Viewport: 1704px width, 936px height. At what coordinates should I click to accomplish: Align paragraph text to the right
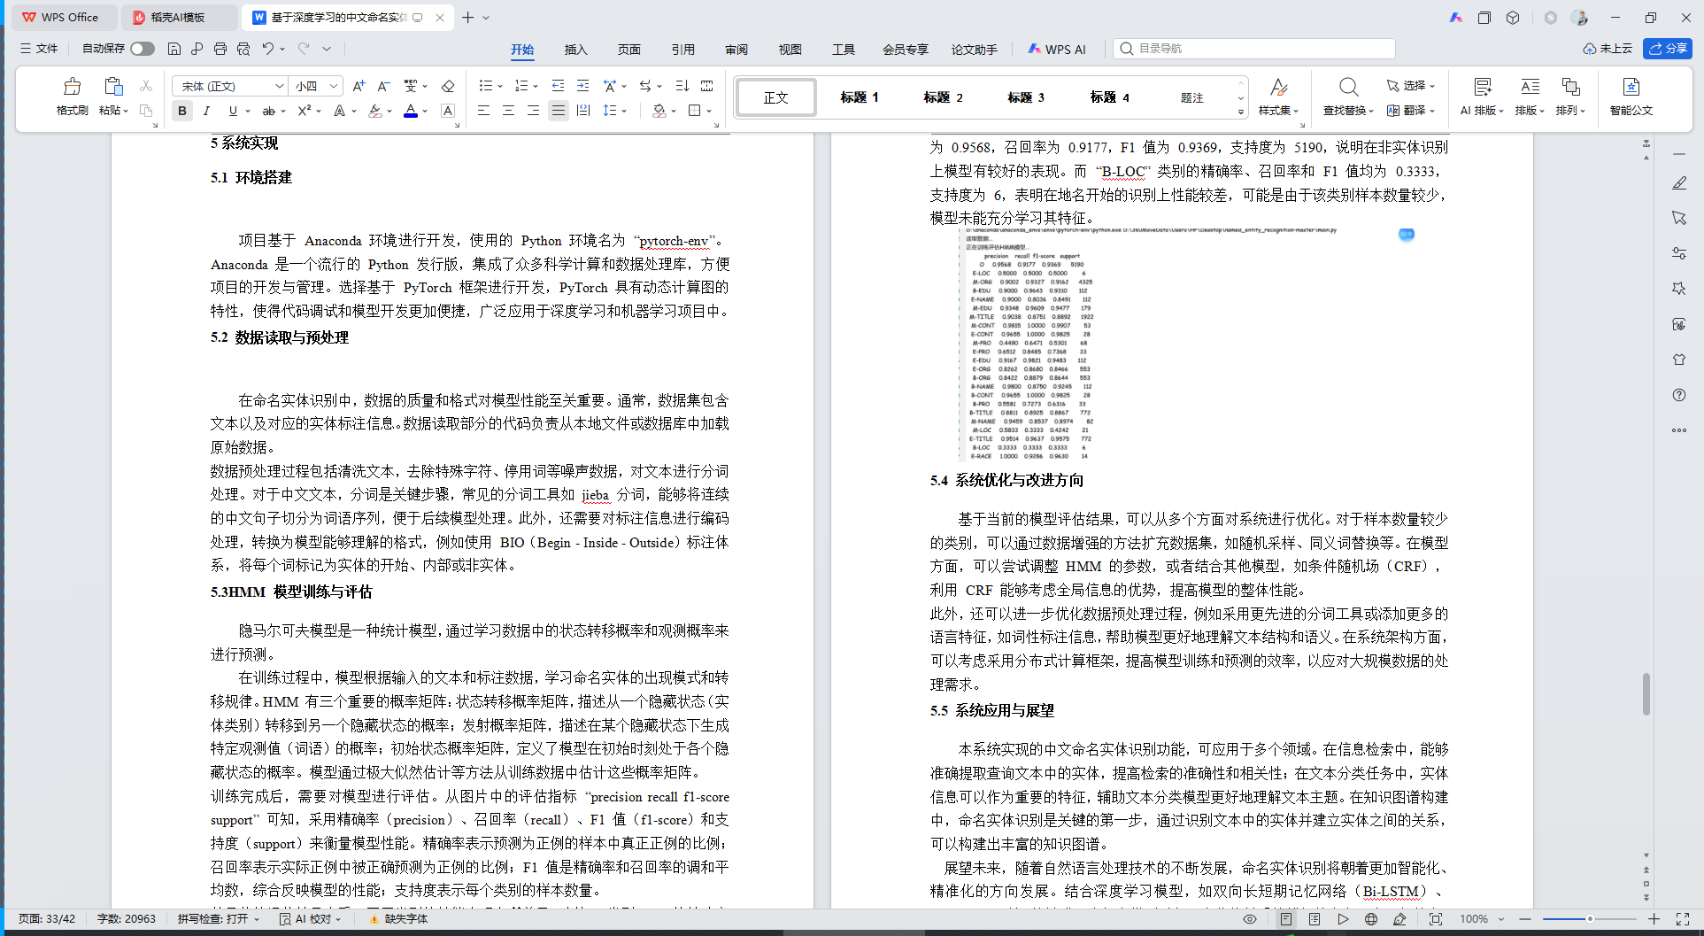[533, 111]
